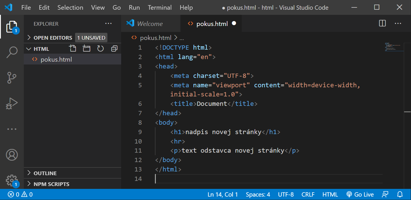Split the editor to the right
This screenshot has width=411, height=200.
pos(382,23)
